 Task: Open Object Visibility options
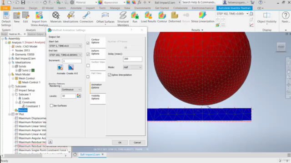click(x=267, y=18)
